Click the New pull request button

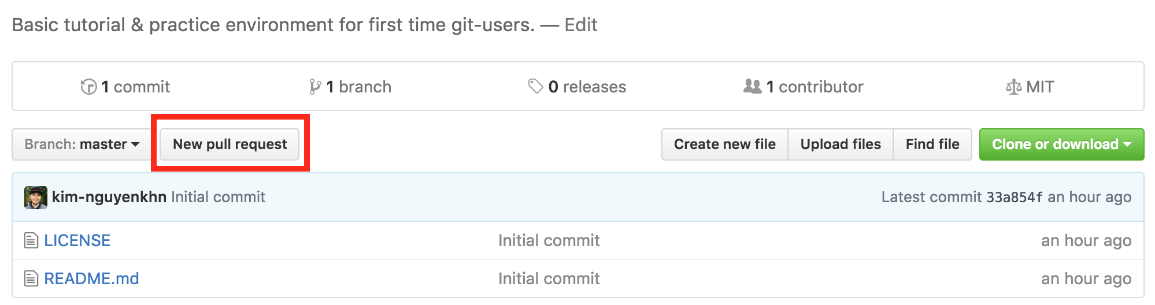coord(229,144)
